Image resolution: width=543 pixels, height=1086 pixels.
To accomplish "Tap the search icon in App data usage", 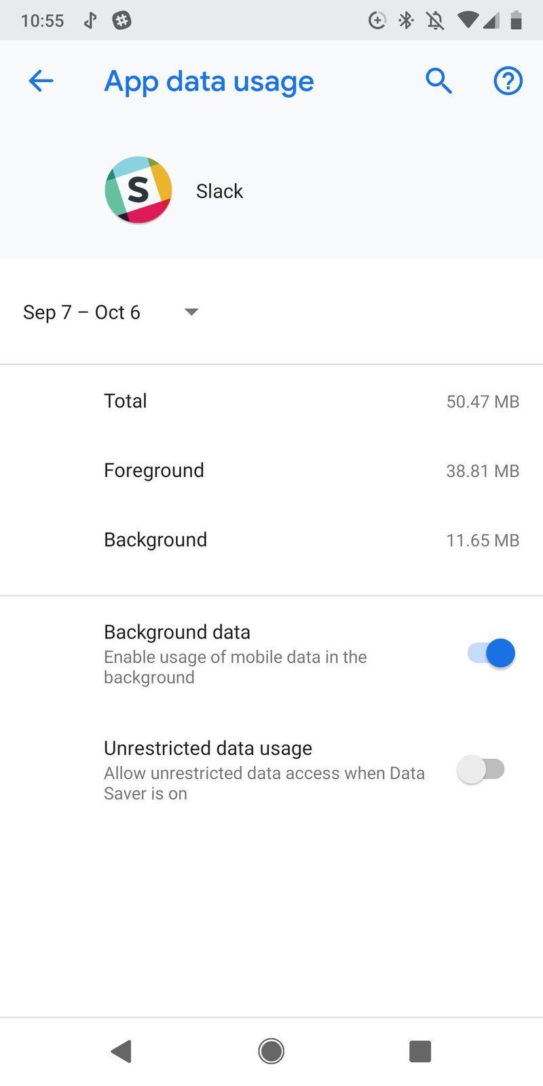I will click(438, 81).
